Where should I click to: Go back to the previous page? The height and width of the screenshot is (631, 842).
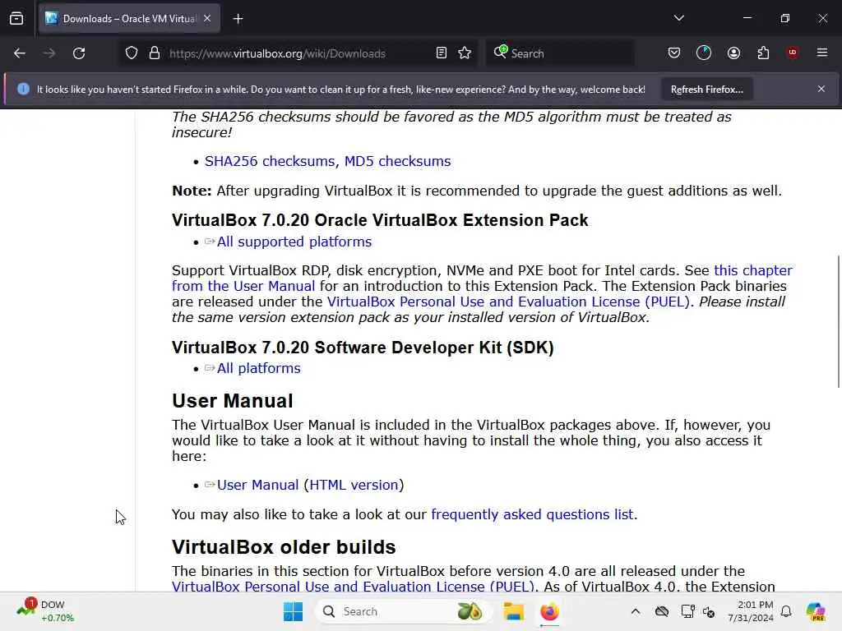[20, 53]
